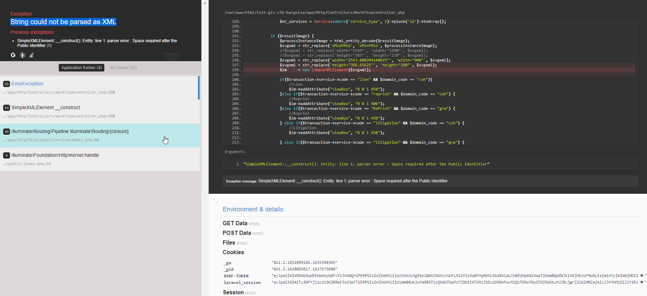647x296 pixels.
Task: Expand truncated laravel_session cookie value arrow
Action: [x=642, y=282]
